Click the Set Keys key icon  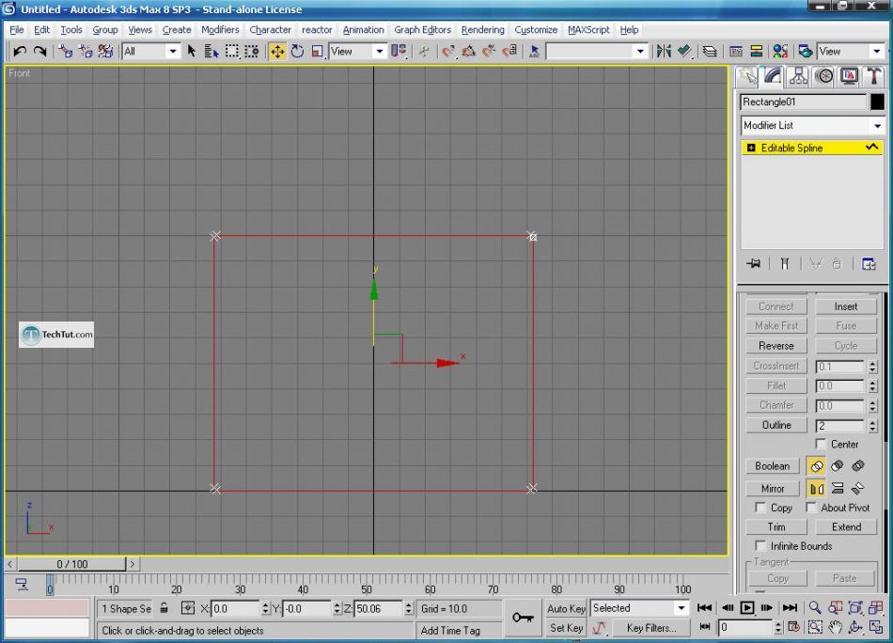[x=523, y=618]
